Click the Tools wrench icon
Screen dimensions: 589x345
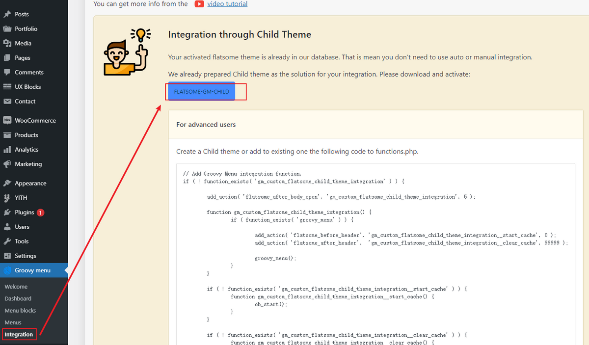tap(7, 241)
